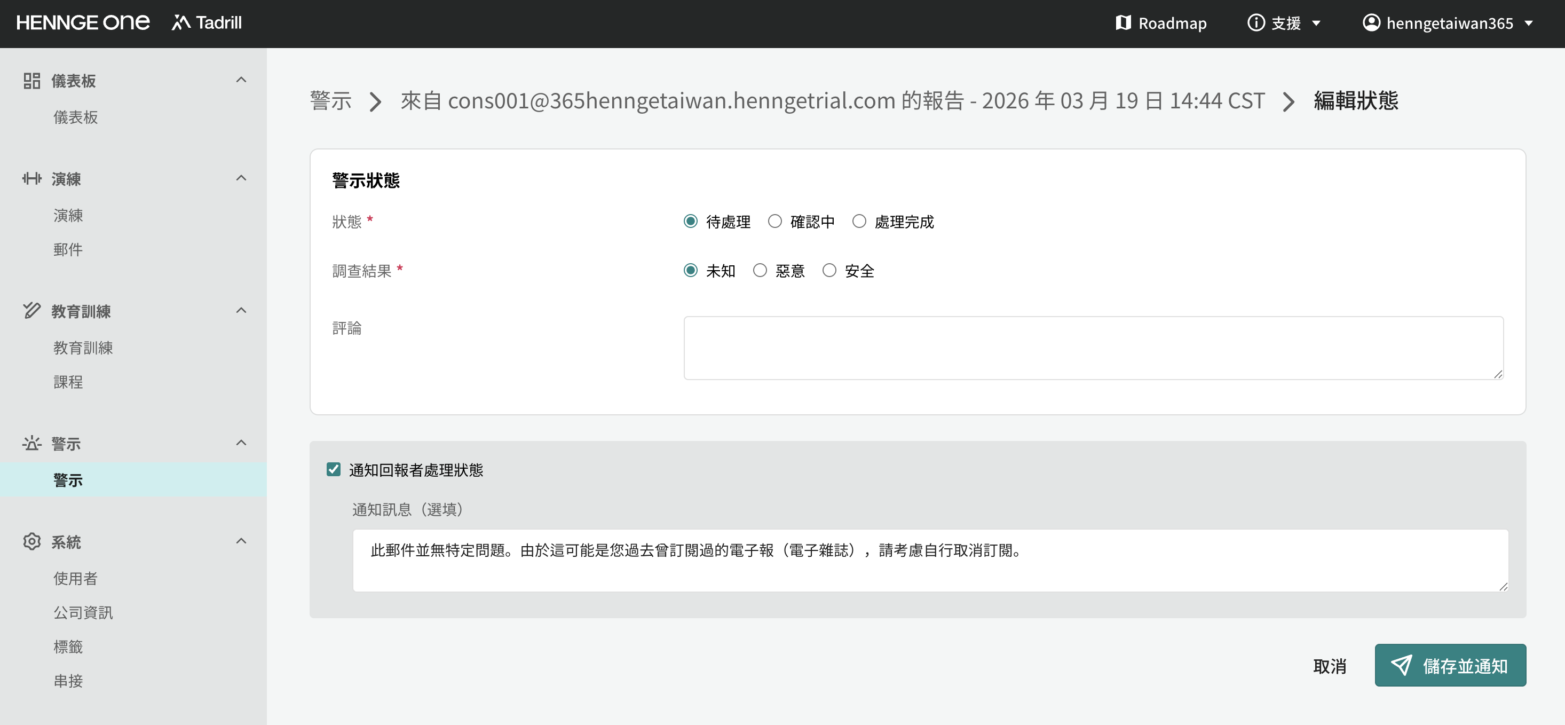Screen dimensions: 1565x725
Task: Click the pencil education training icon
Action: point(31,311)
